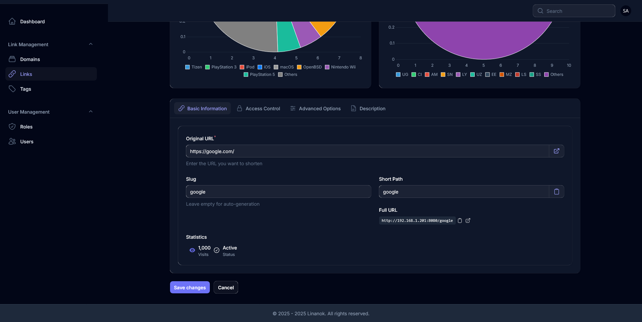
Task: Click the Advanced Options sliders icon
Action: (x=293, y=108)
